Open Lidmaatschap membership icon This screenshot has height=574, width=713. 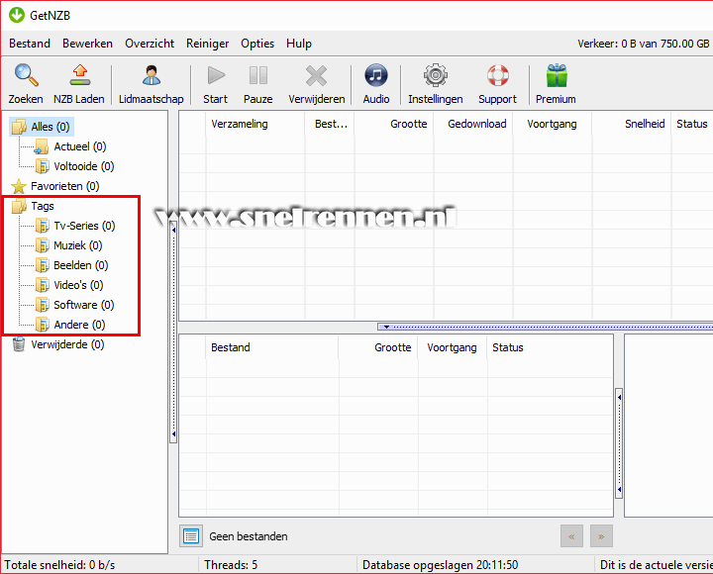[x=151, y=75]
